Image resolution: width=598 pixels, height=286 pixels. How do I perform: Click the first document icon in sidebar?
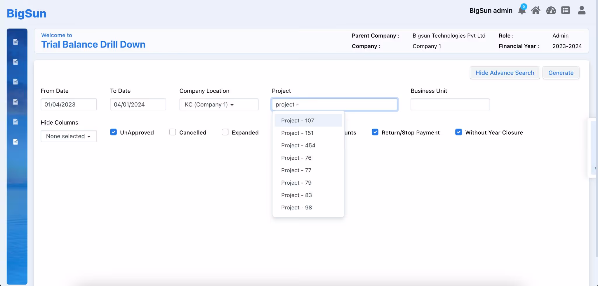click(15, 42)
